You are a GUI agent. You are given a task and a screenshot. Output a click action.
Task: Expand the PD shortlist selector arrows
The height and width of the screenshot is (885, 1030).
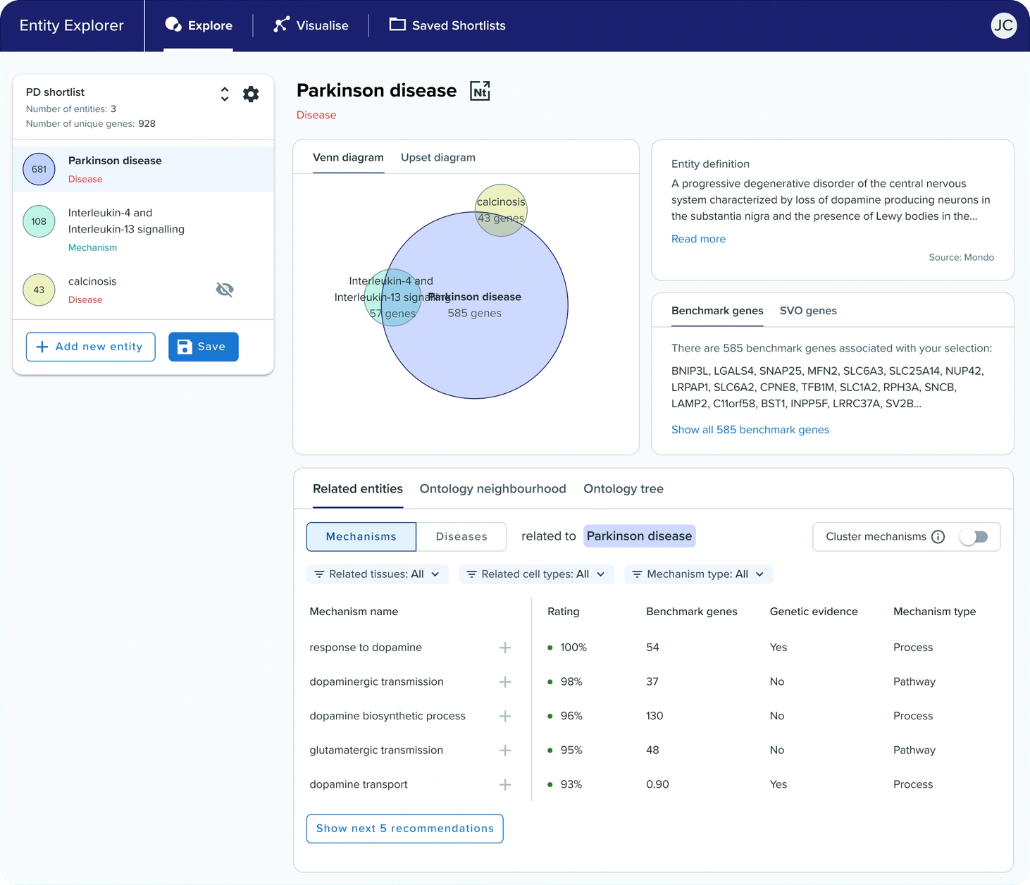225,94
